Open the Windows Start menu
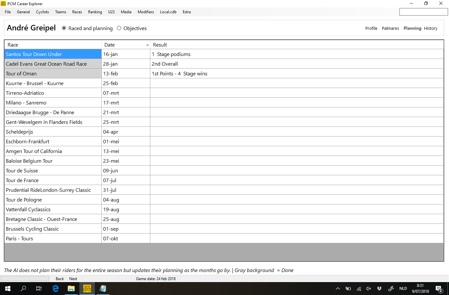449x295 pixels. tap(8, 289)
